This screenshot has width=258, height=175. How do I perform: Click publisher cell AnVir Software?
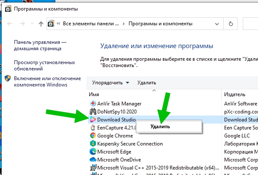[241, 103]
